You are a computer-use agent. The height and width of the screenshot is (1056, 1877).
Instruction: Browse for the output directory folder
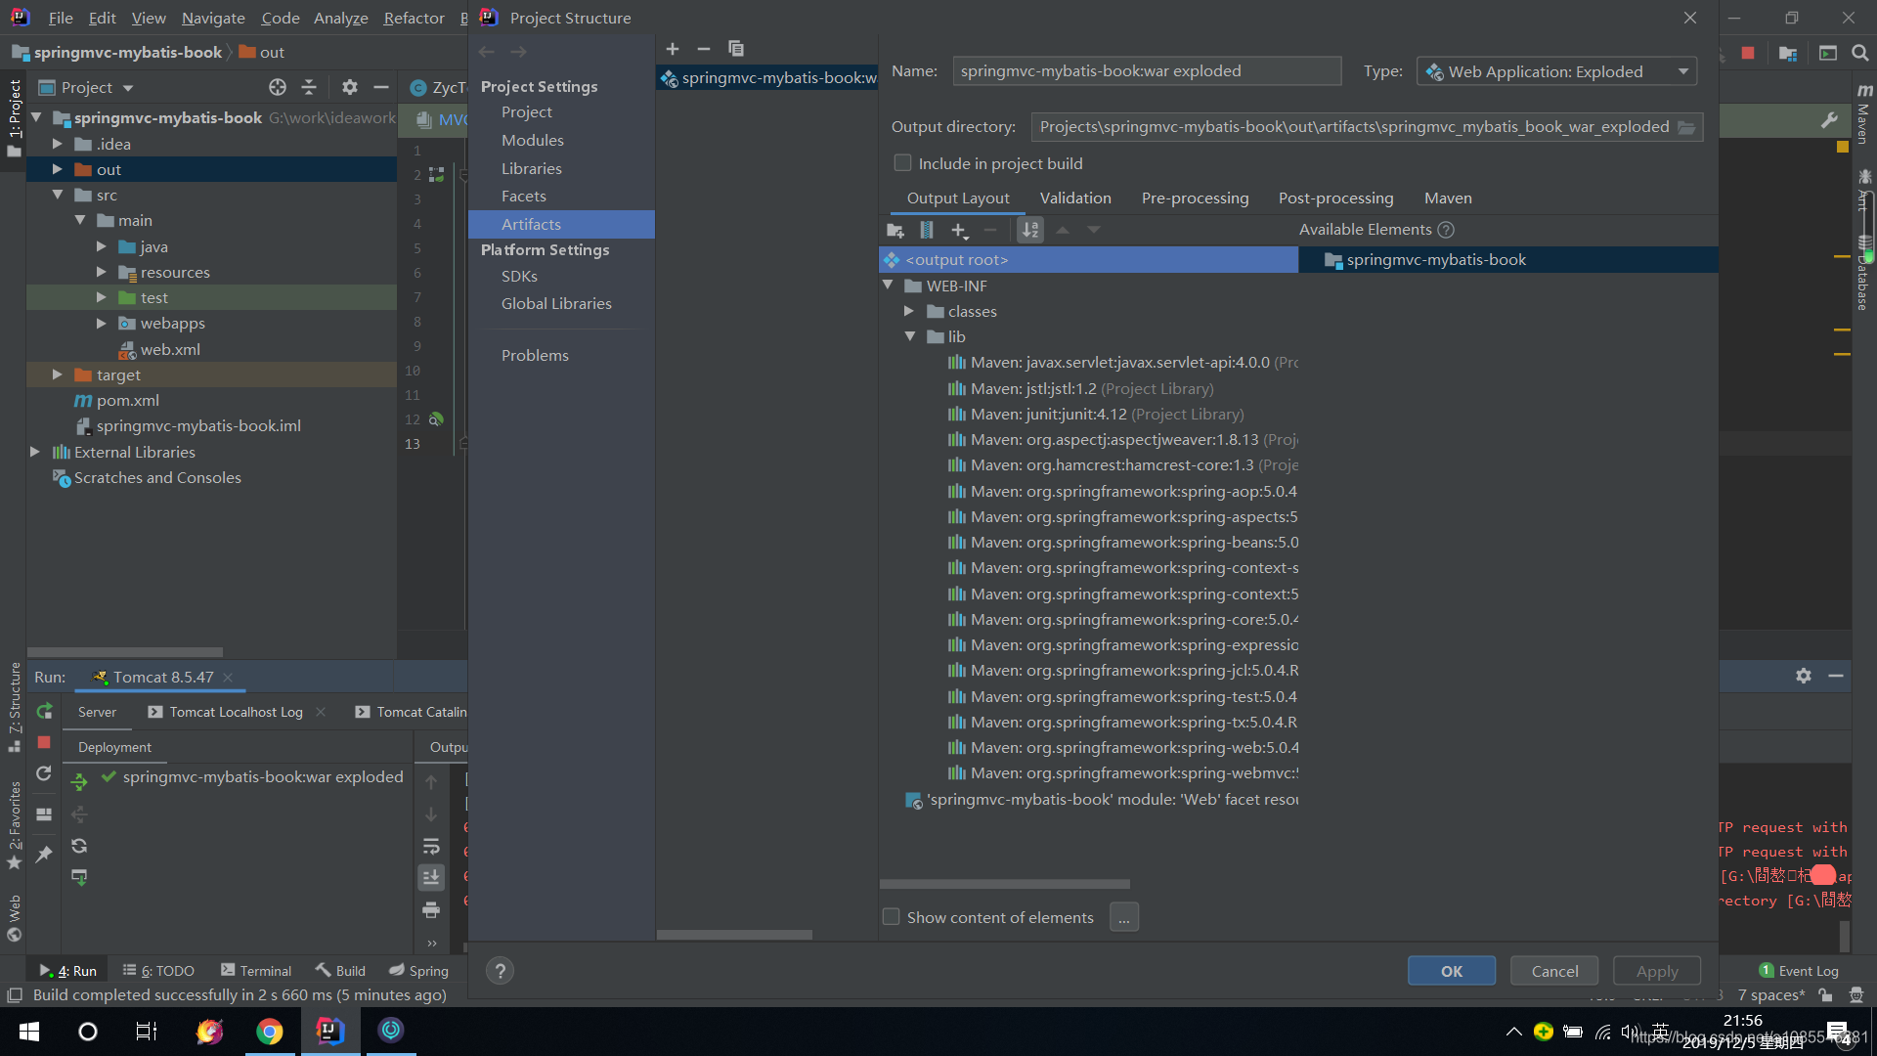[1686, 127]
